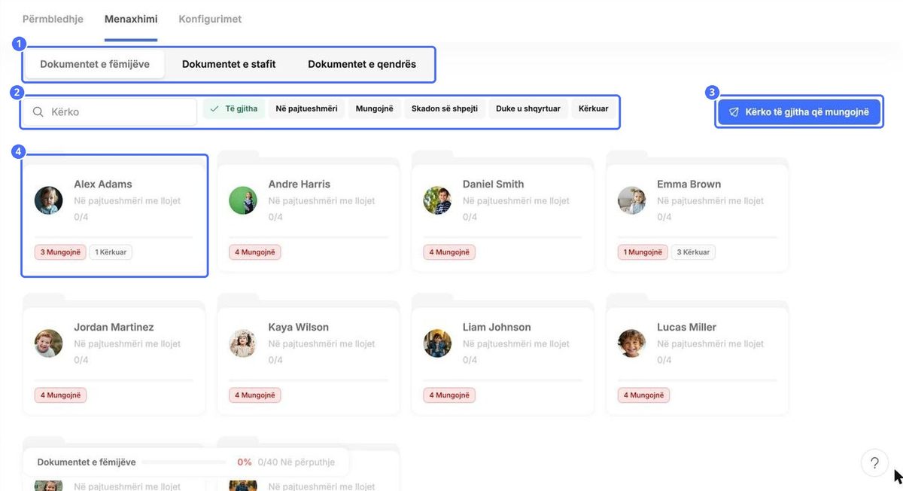Select Dokumentet e fëmijëve segment
This screenshot has height=491, width=903.
(x=95, y=64)
